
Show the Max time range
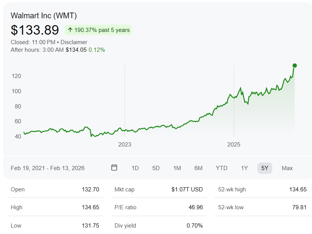coord(287,168)
